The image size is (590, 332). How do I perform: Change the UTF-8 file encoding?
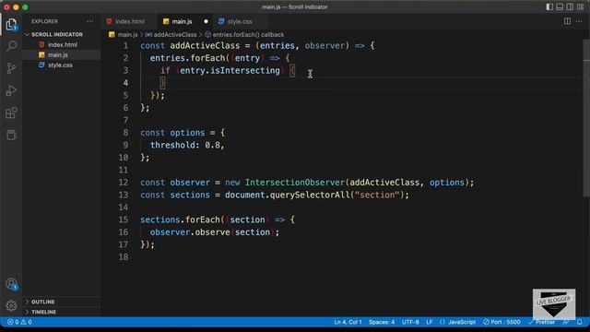(410, 322)
